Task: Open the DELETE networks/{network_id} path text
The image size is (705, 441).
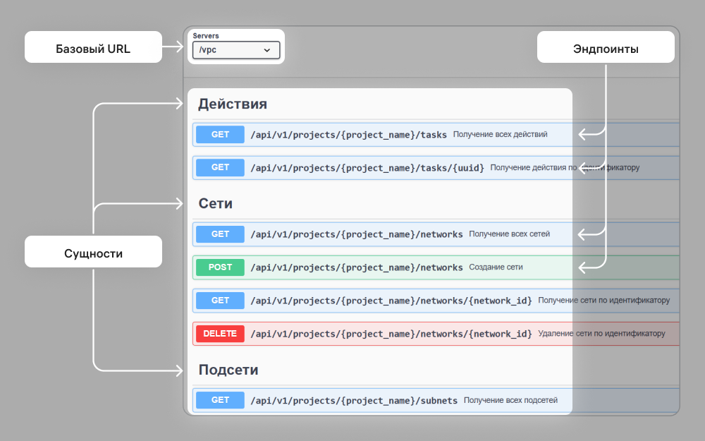Action: [391, 334]
